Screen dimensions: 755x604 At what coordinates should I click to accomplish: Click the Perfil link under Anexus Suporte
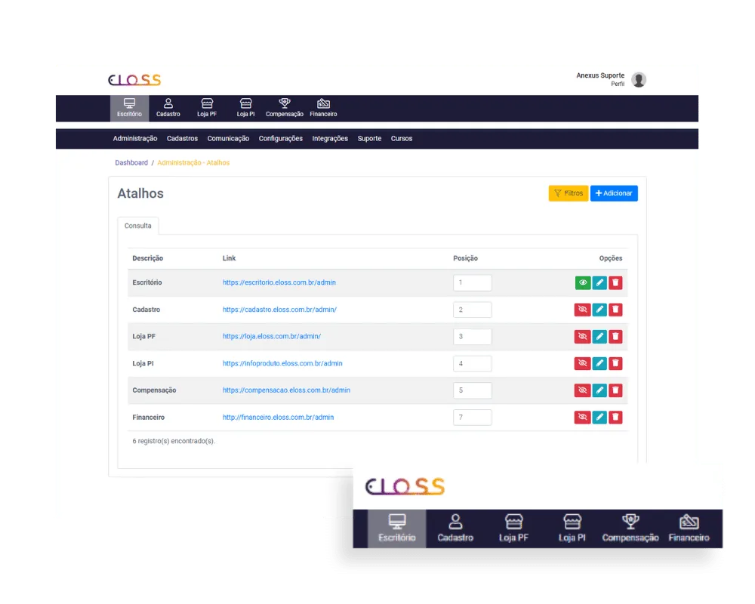click(618, 85)
